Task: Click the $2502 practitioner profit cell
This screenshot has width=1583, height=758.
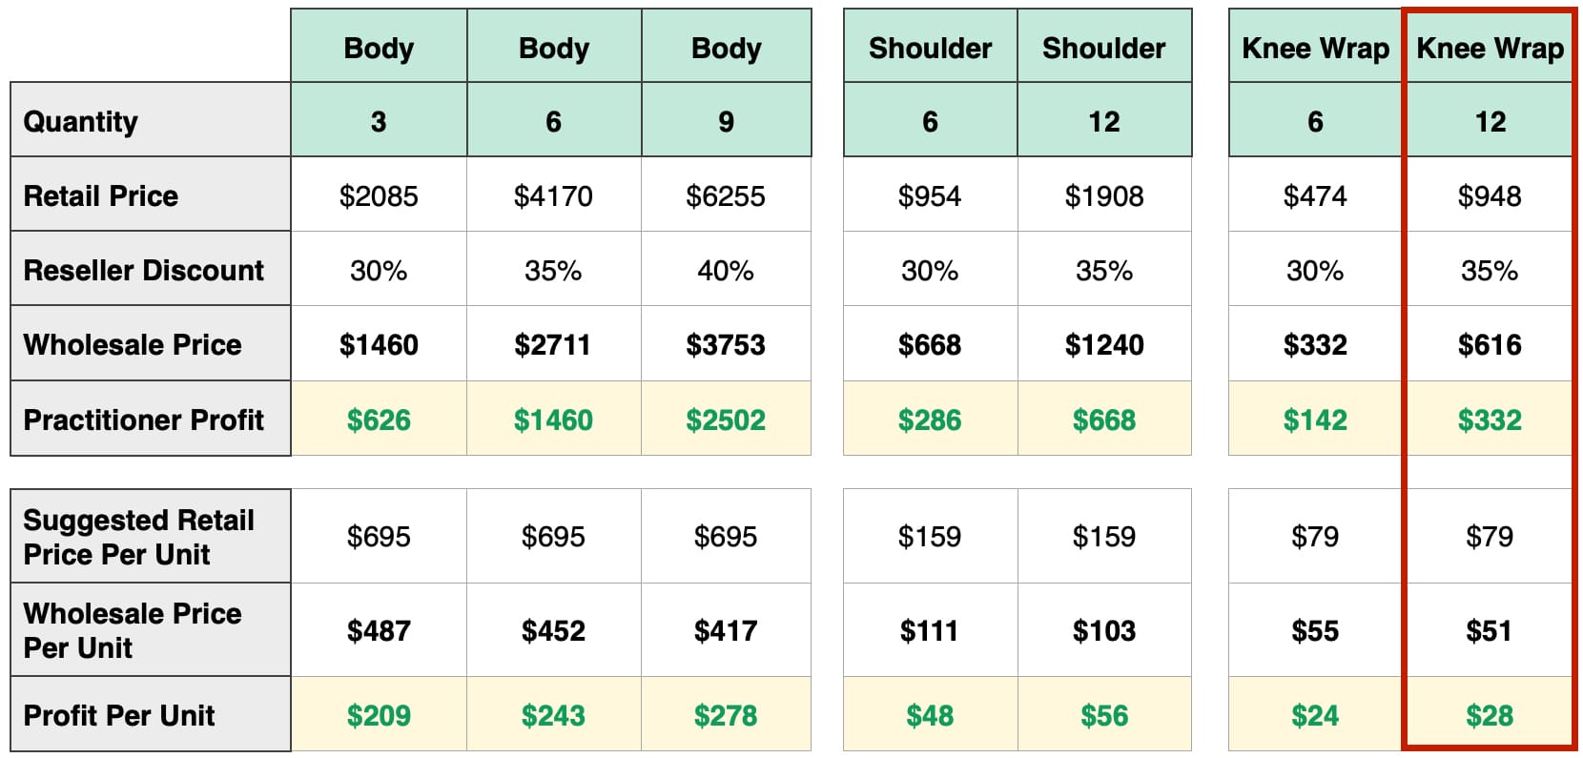Action: tap(726, 419)
